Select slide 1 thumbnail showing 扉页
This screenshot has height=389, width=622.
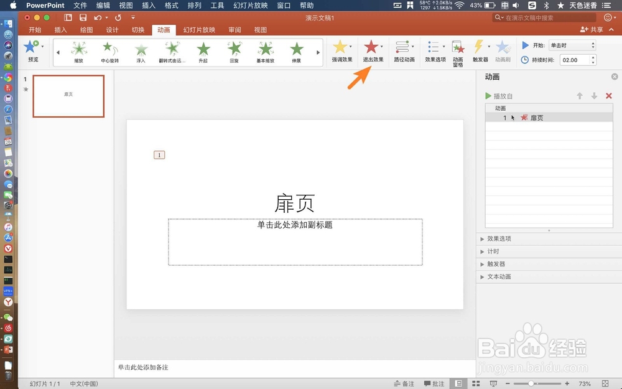68,96
